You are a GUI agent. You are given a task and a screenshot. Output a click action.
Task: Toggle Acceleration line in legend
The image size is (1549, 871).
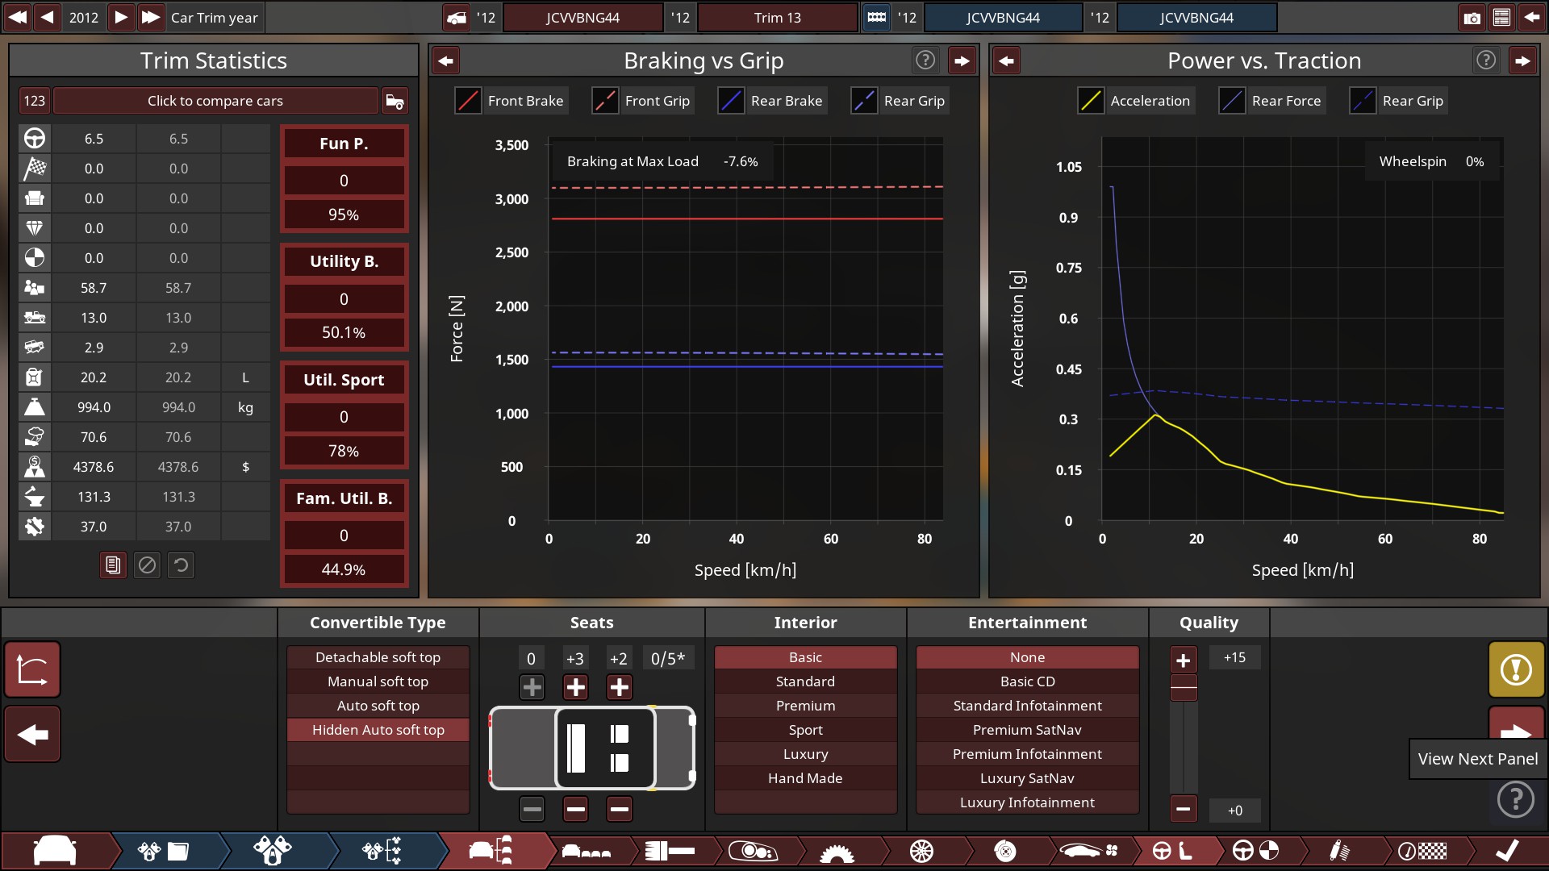pyautogui.click(x=1136, y=101)
